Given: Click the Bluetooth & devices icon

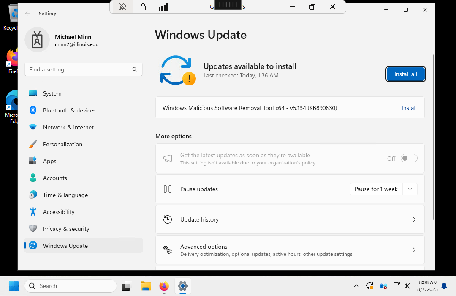Looking at the screenshot, I should pyautogui.click(x=33, y=110).
